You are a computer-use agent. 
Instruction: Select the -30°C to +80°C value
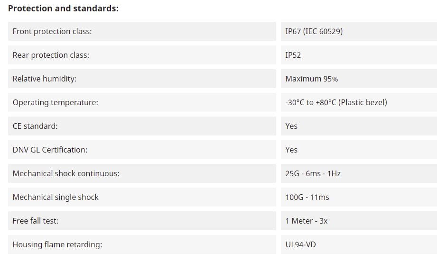pos(336,102)
